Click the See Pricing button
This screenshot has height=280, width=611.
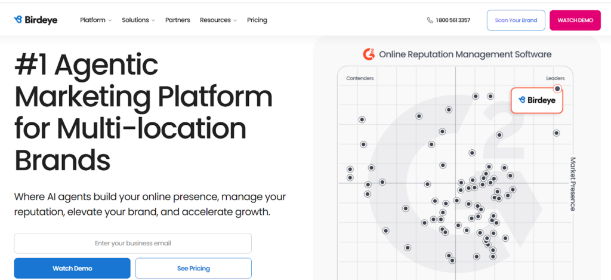coord(193,268)
